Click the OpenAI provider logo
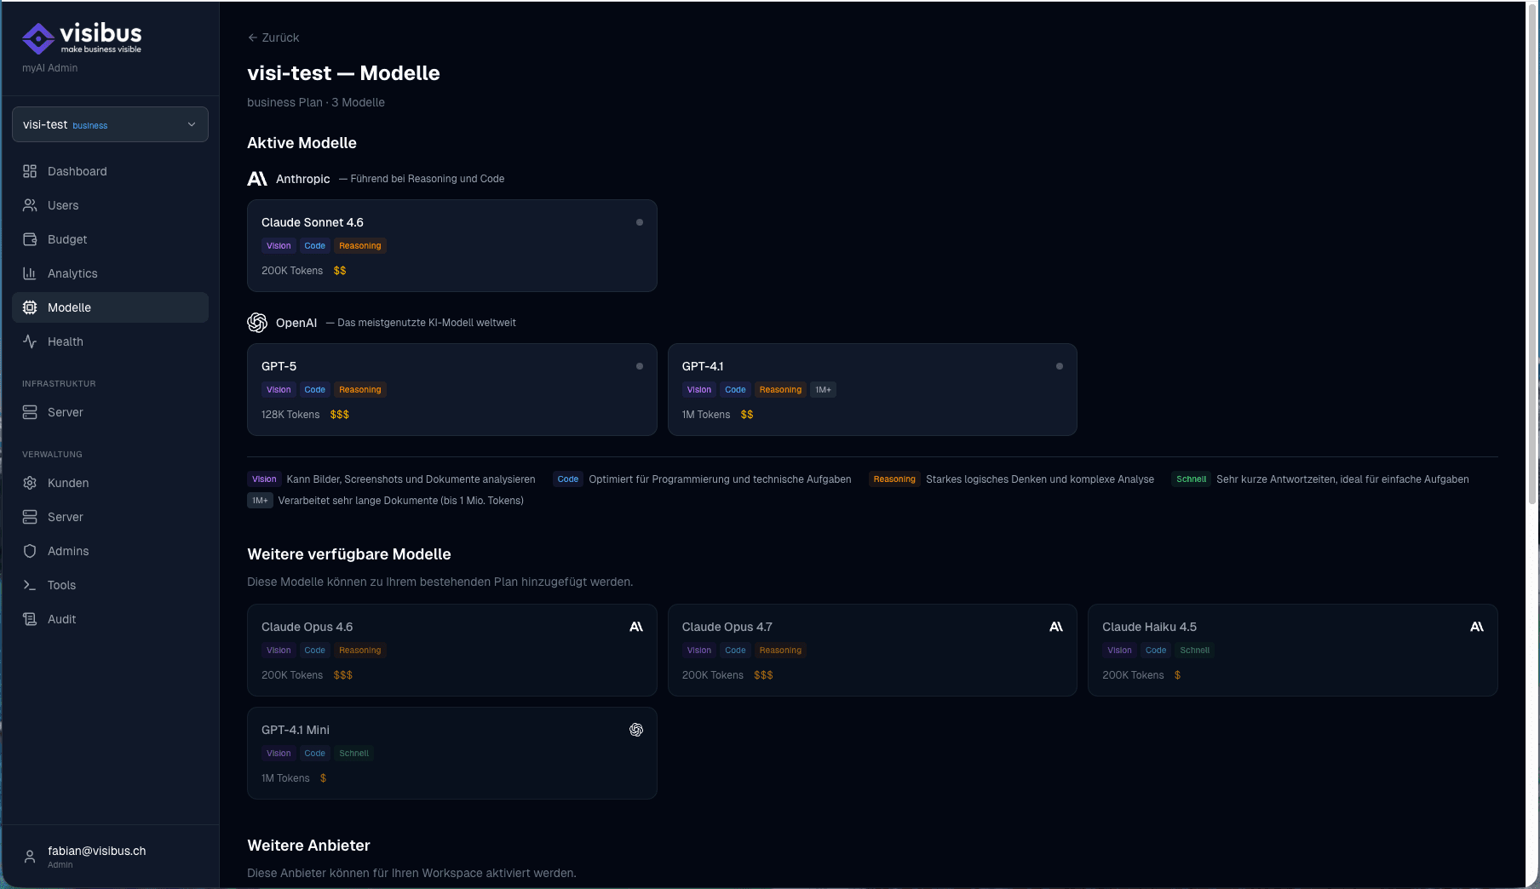1540x889 pixels. 257,323
